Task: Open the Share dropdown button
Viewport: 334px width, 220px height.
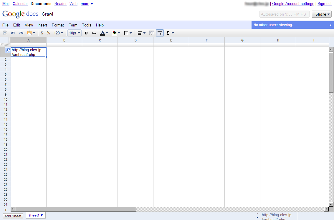Action: pyautogui.click(x=322, y=14)
